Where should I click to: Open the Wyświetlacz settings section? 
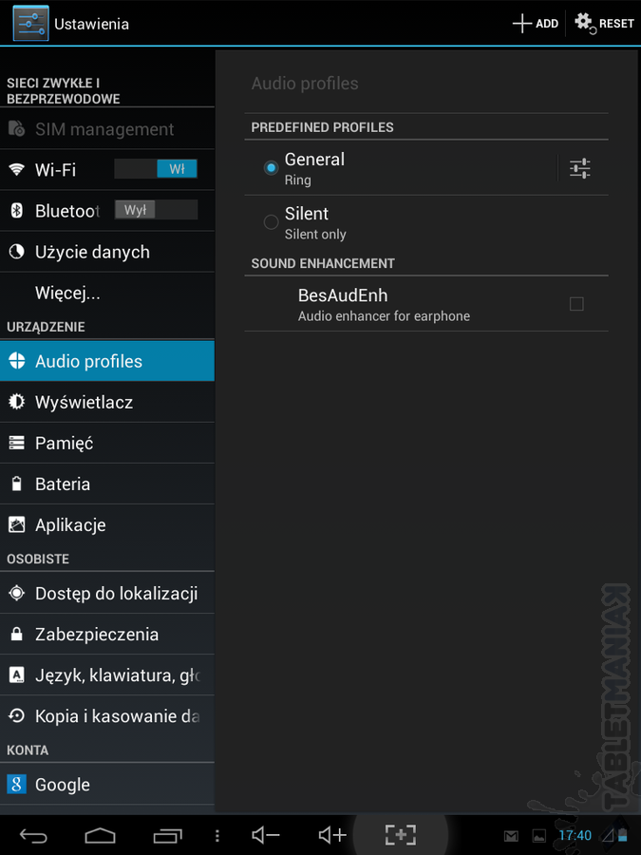(106, 402)
